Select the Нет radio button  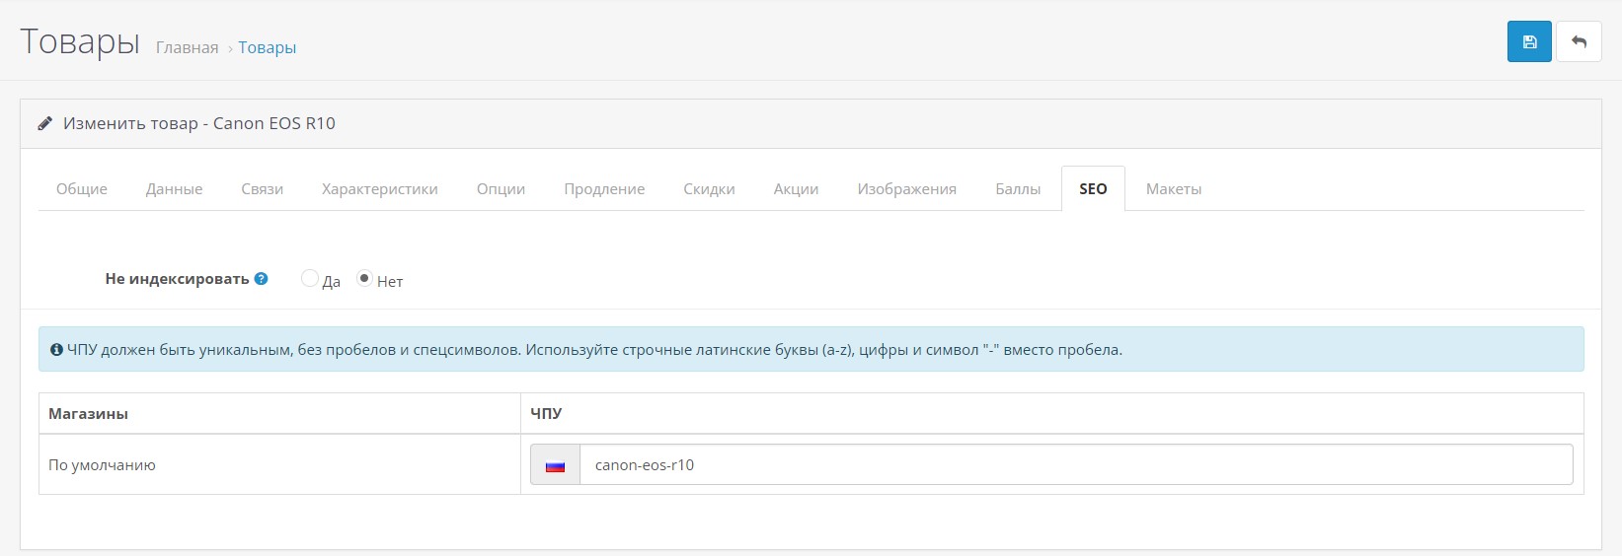365,279
